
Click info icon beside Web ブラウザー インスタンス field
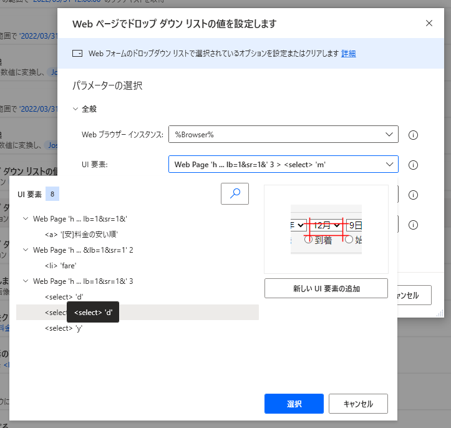412,135
